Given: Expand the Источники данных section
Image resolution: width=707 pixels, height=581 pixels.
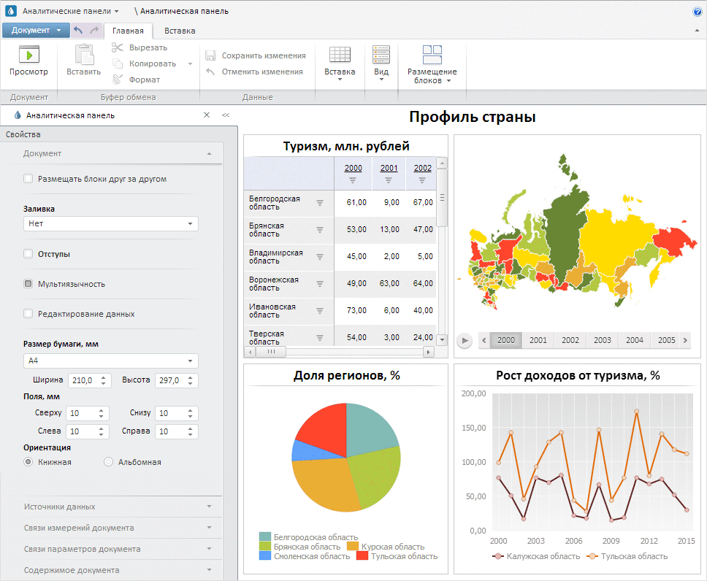Looking at the screenshot, I should tap(117, 507).
